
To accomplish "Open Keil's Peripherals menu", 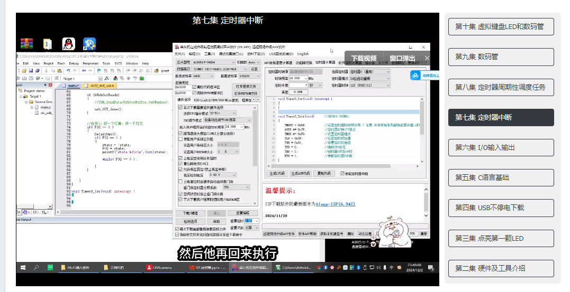I will pos(91,63).
